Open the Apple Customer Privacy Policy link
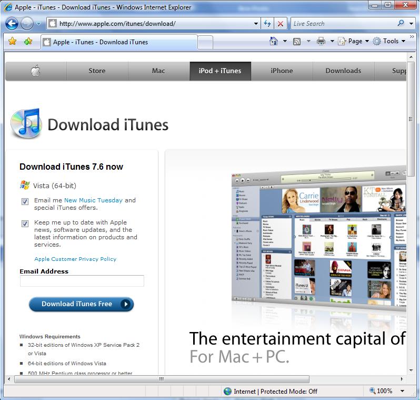The height and width of the screenshot is (400, 420). 75,259
